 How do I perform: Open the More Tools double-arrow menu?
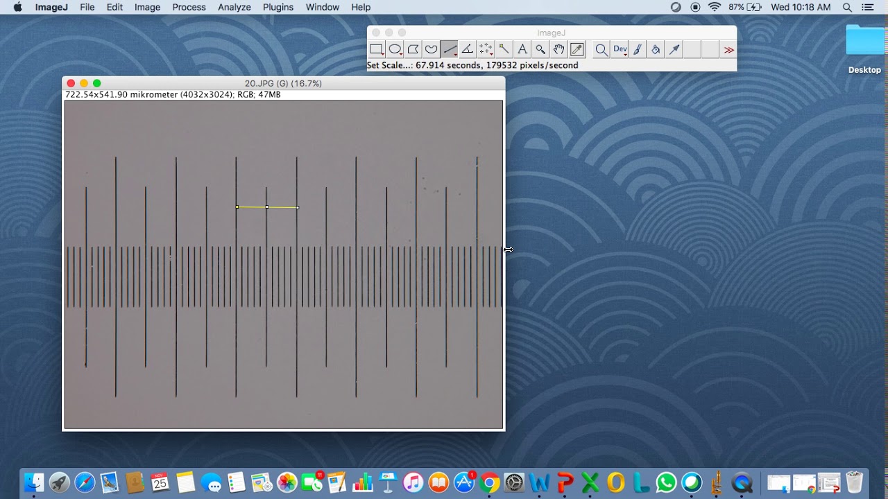click(728, 49)
